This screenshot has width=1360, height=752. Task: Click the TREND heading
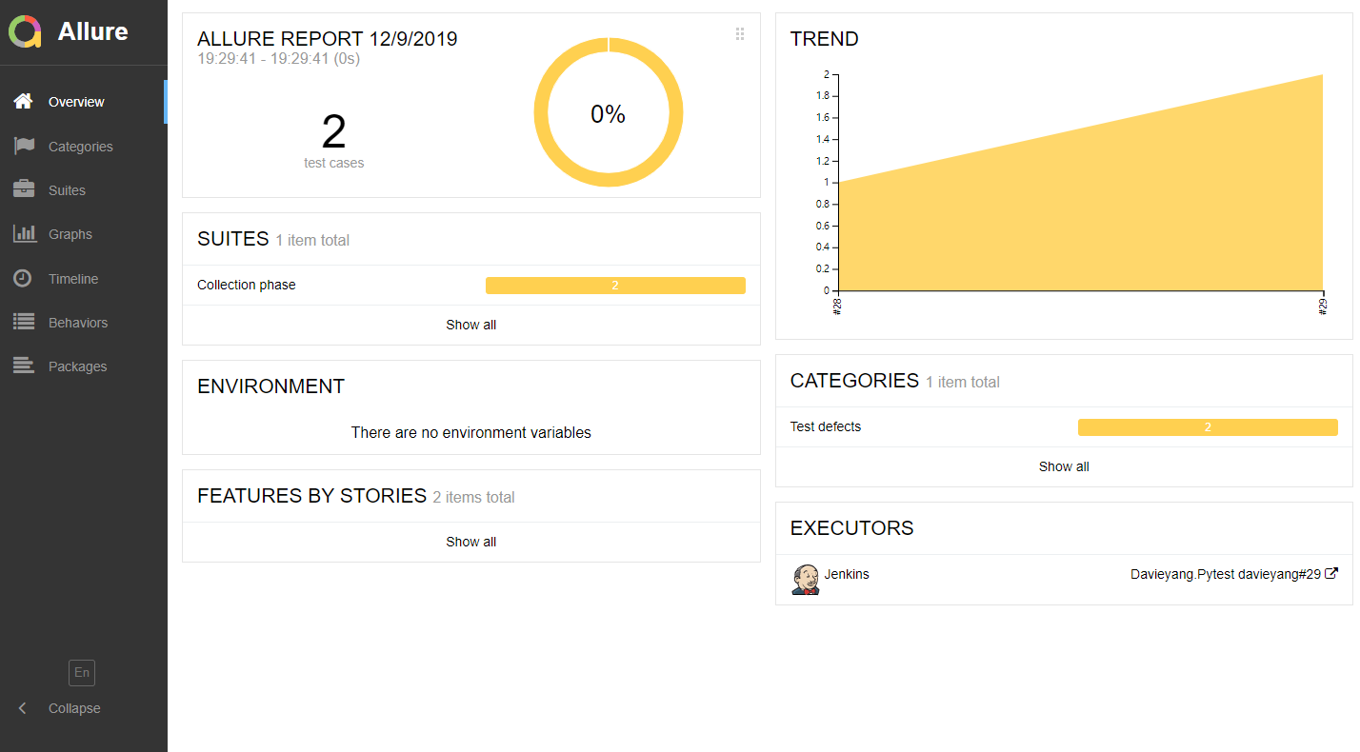825,39
